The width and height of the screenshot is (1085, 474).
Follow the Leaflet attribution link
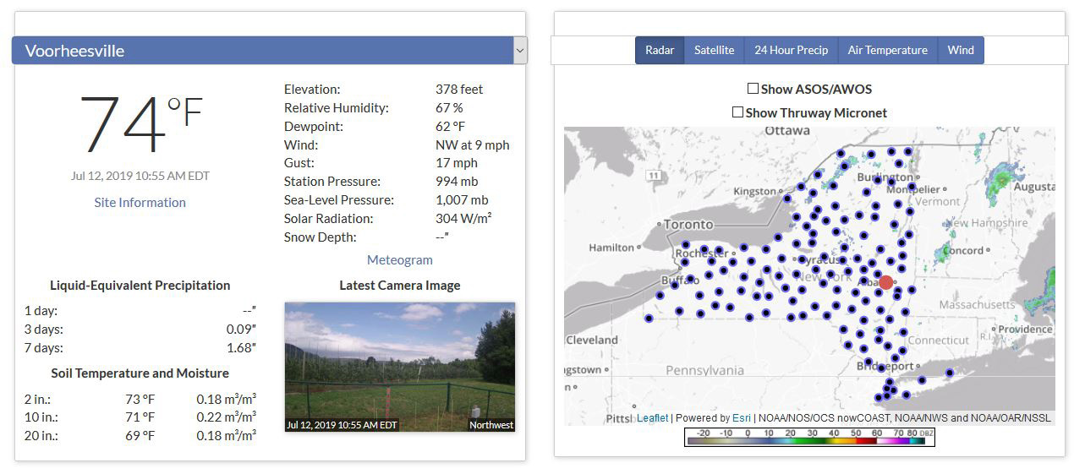652,417
